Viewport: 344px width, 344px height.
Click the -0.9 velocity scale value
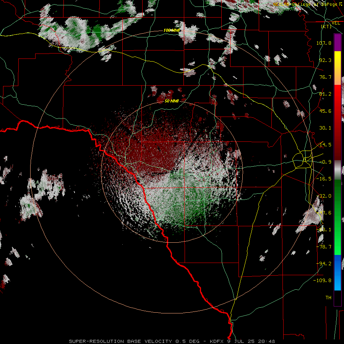325,162
